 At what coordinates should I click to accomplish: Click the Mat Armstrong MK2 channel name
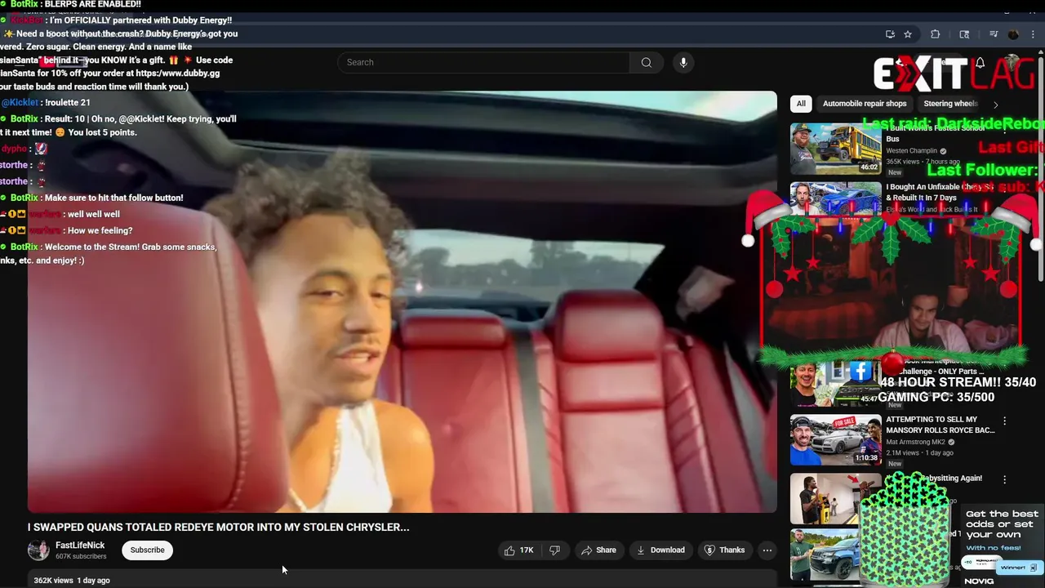pyautogui.click(x=917, y=442)
